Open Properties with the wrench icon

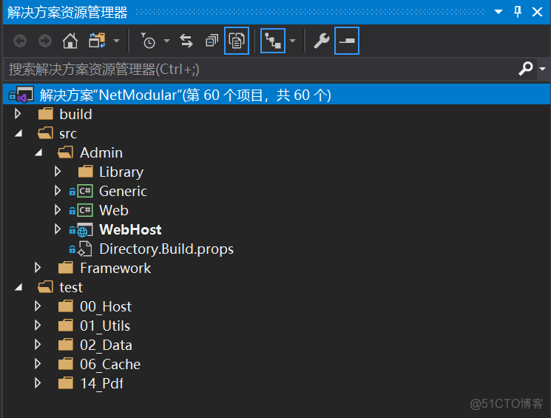coord(322,41)
